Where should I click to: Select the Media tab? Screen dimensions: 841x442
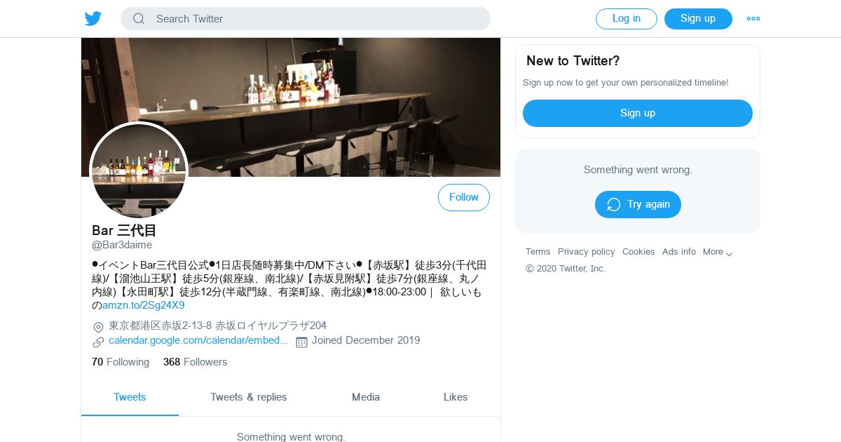click(x=366, y=397)
